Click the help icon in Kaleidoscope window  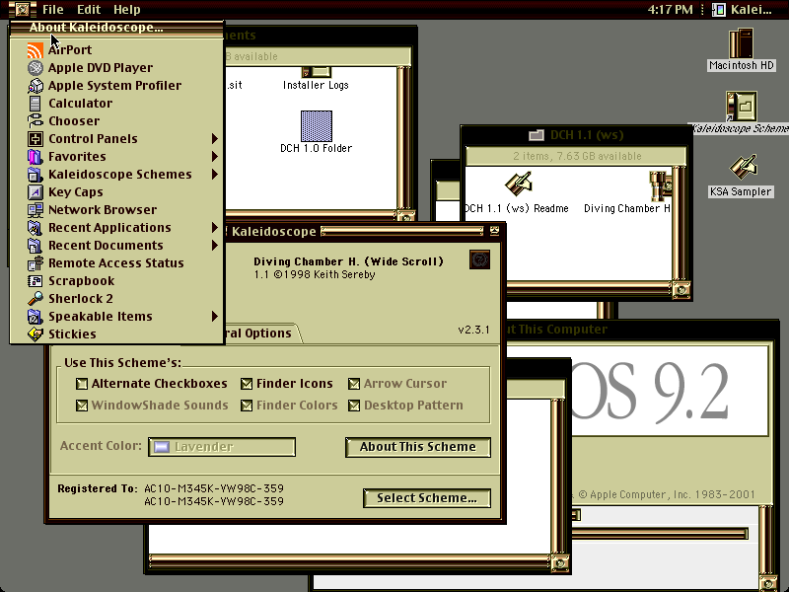[x=479, y=259]
